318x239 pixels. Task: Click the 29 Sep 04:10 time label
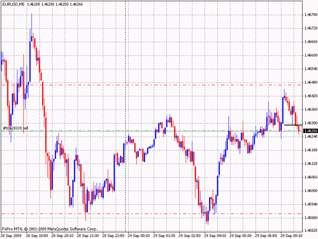point(215,235)
